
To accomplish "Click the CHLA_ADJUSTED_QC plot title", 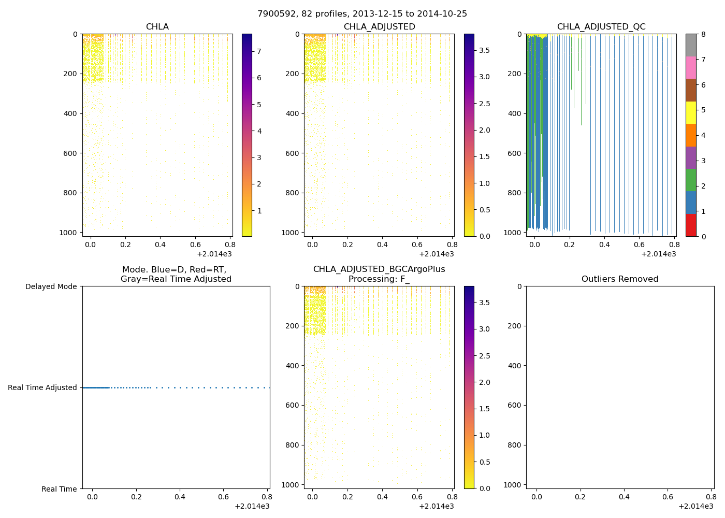I will pyautogui.click(x=601, y=27).
